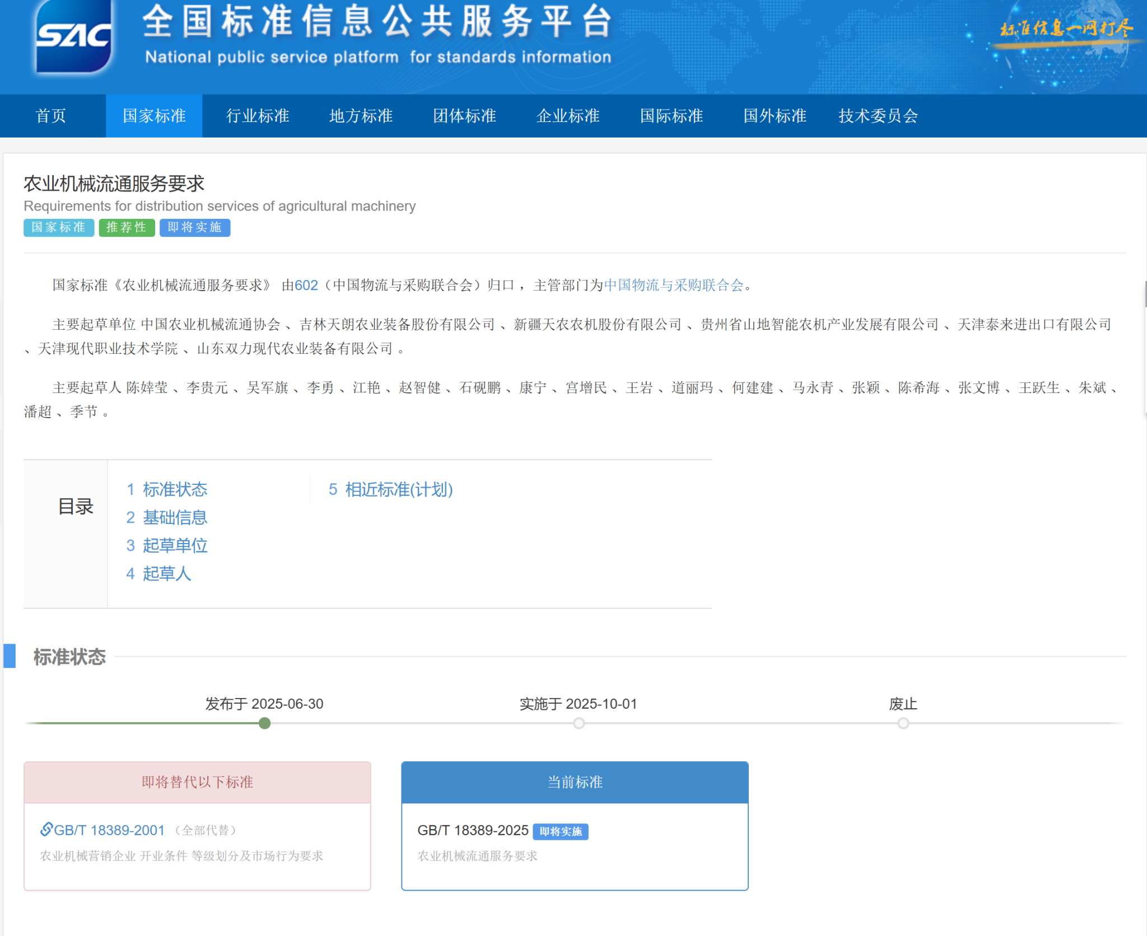Click the green 发布于 timeline marker
Screen dimensions: 1147x936
coord(265,723)
